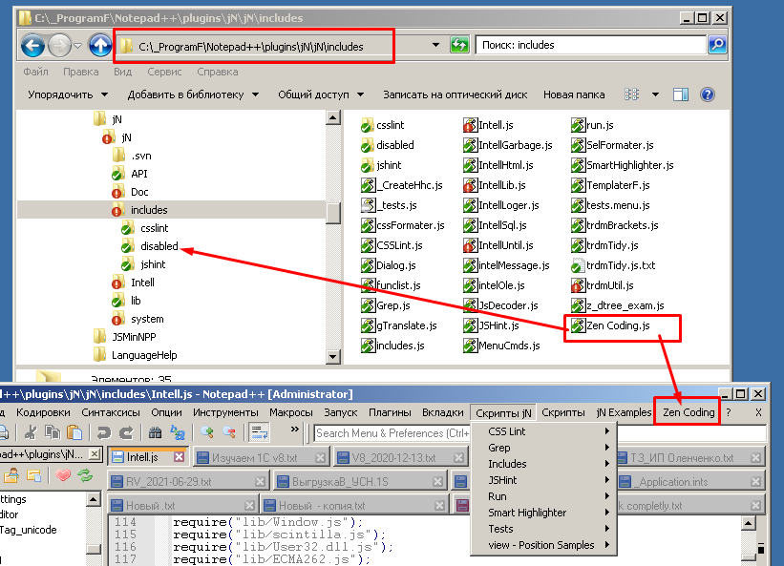Expand the Smart Highlighter submenu
This screenshot has height=566, width=784.
pyautogui.click(x=544, y=513)
